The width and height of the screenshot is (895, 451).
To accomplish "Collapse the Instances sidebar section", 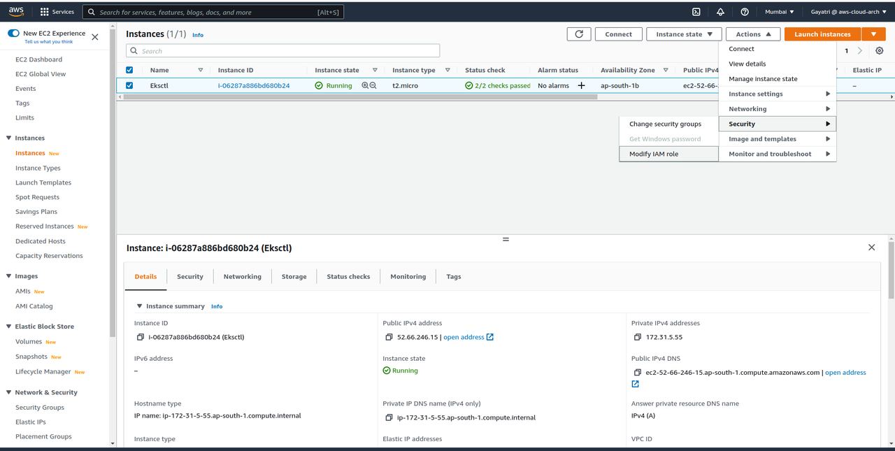I will coord(8,138).
